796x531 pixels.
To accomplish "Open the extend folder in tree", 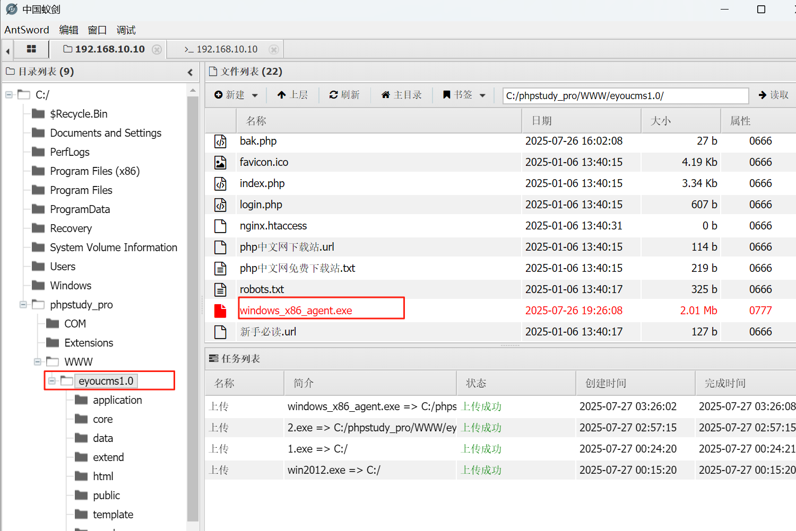I will (108, 457).
